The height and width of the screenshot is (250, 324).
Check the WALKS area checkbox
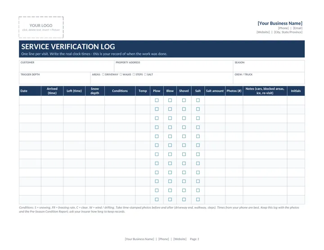click(x=121, y=74)
